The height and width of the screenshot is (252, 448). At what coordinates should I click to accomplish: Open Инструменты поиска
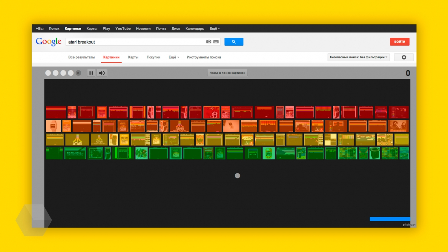(x=204, y=57)
